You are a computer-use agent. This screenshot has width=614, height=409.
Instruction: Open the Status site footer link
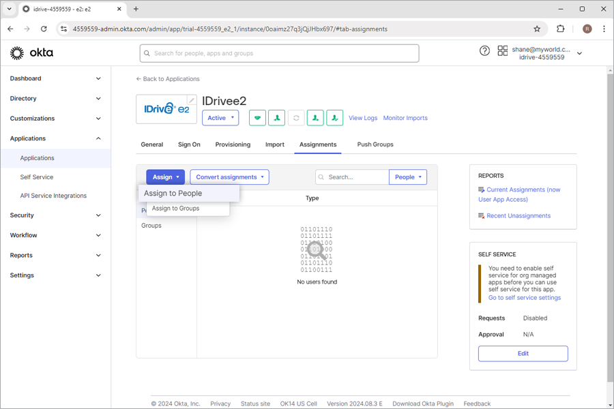[x=255, y=404]
